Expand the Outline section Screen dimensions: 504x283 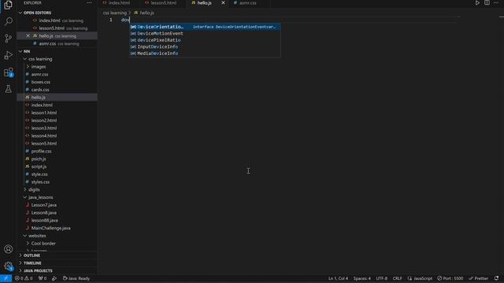point(31,255)
